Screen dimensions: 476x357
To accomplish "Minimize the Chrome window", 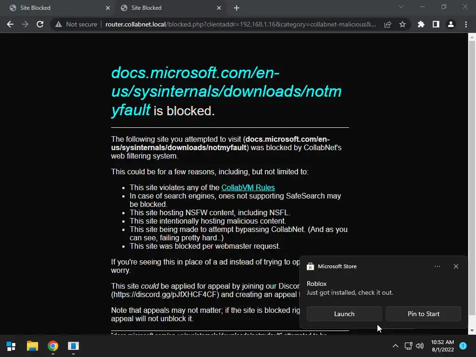I will (x=422, y=7).
